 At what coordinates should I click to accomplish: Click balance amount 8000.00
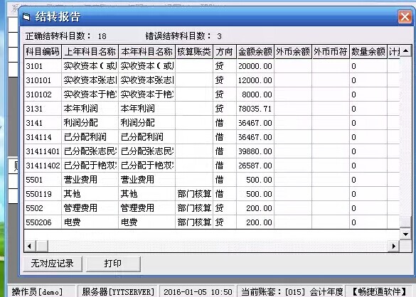pyautogui.click(x=255, y=94)
